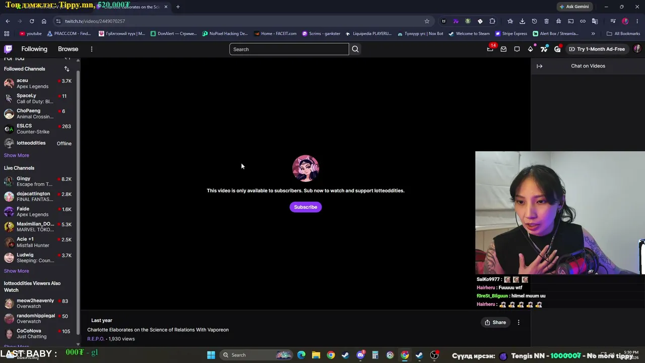
Task: Open the youtube bookmark
Action: (31, 34)
